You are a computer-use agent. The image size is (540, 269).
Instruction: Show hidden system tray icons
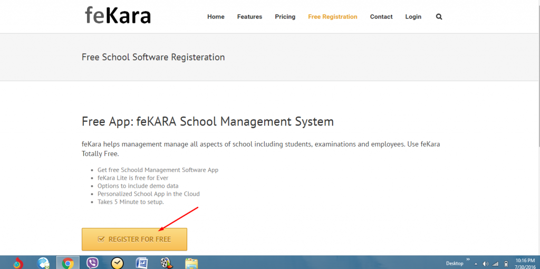476,264
